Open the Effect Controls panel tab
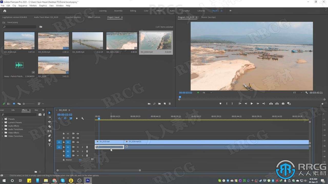This screenshot has height=184, width=328. (94, 17)
